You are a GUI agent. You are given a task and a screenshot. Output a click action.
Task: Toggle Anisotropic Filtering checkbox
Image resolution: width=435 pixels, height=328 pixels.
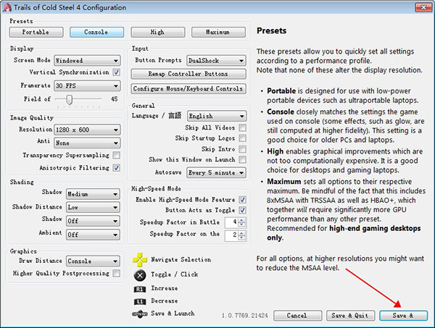click(117, 167)
